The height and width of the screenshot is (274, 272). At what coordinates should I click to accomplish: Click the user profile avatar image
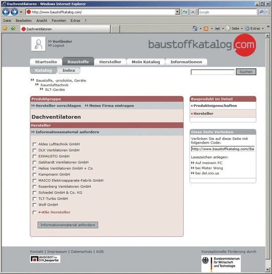pyautogui.click(x=39, y=44)
